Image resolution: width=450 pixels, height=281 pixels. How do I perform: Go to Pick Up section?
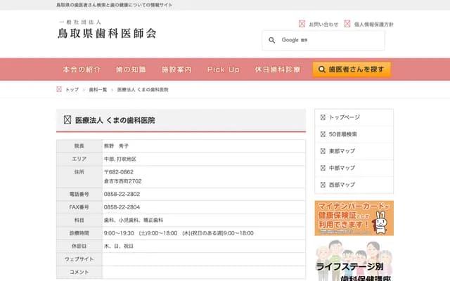pyautogui.click(x=224, y=70)
